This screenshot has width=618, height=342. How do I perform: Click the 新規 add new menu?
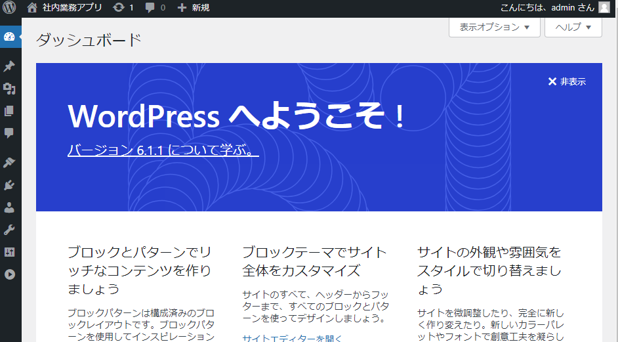[x=193, y=7]
